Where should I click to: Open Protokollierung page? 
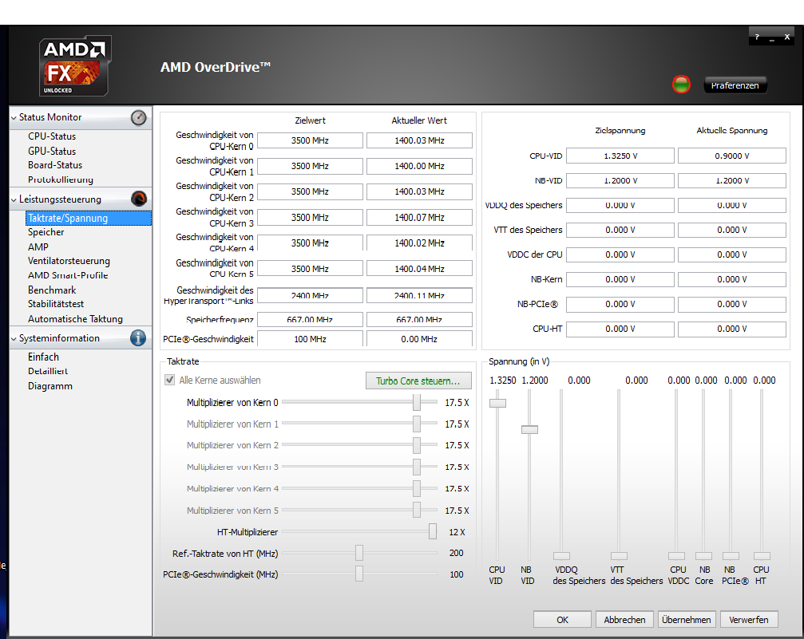[x=61, y=179]
